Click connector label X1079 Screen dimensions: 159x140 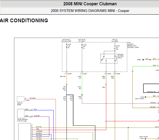(x=27, y=100)
